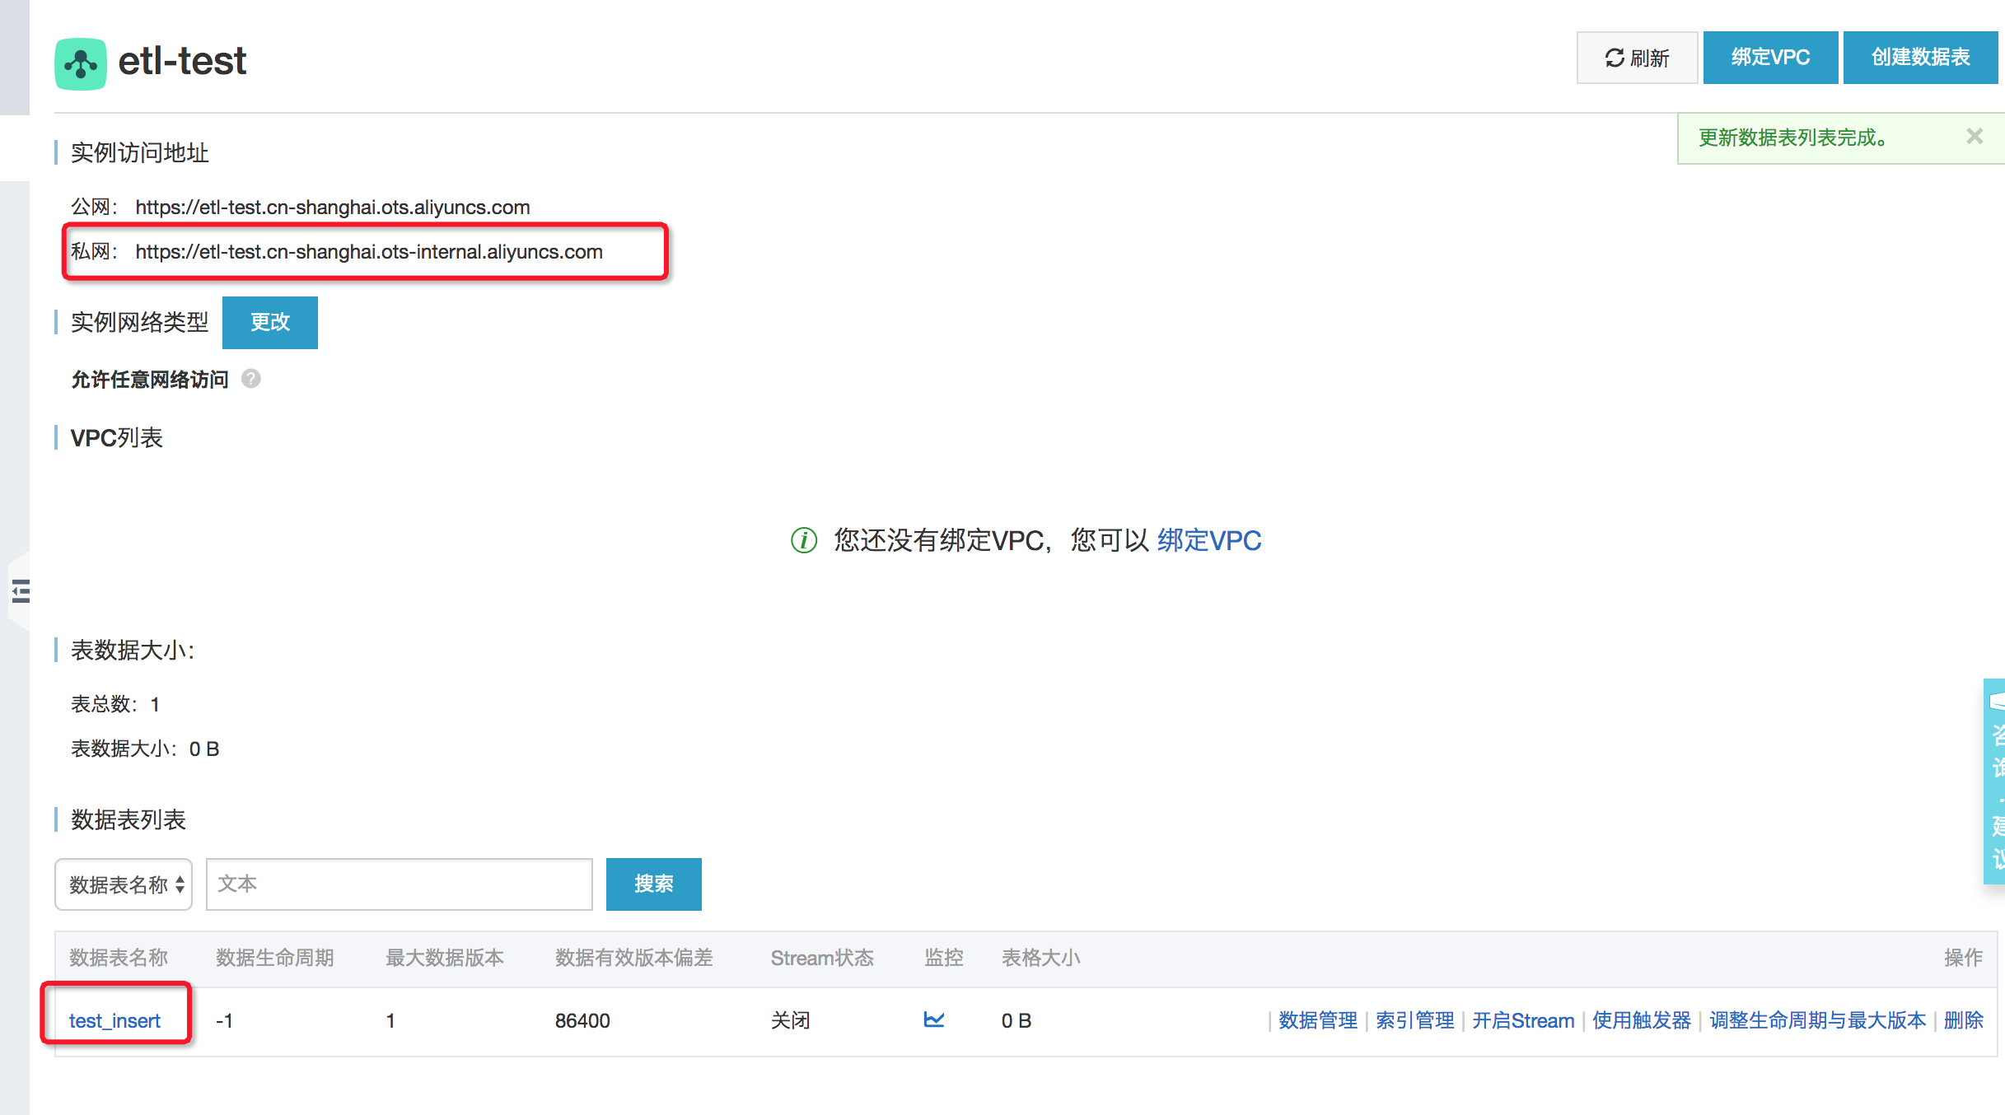Click the bind VPC button at top
Image resolution: width=2005 pixels, height=1115 pixels.
[x=1769, y=58]
